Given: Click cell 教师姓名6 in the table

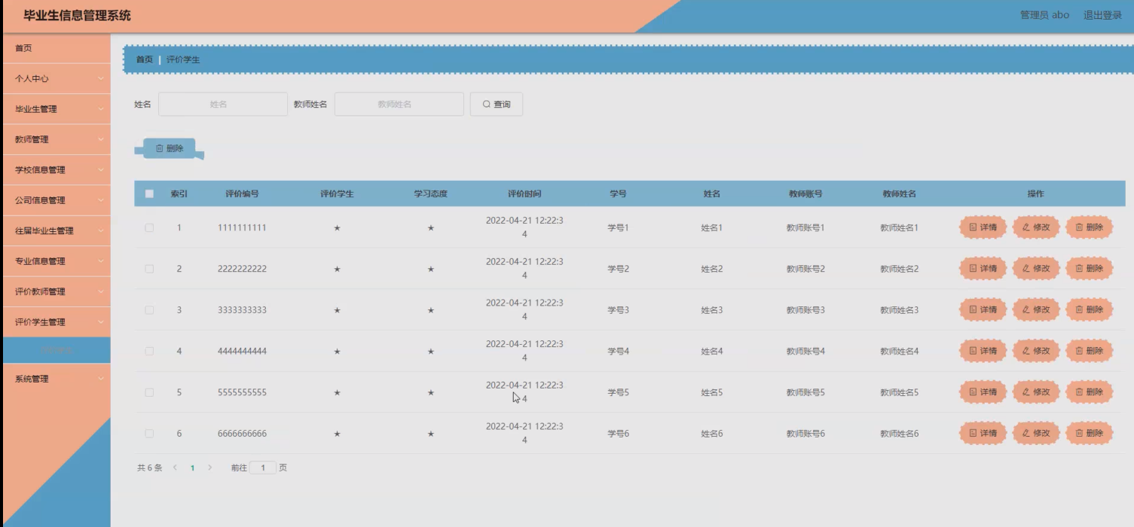Looking at the screenshot, I should point(899,433).
